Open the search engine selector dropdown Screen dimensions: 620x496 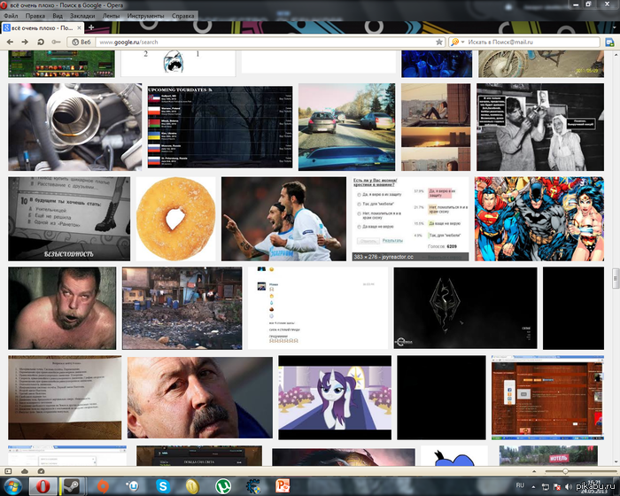457,42
